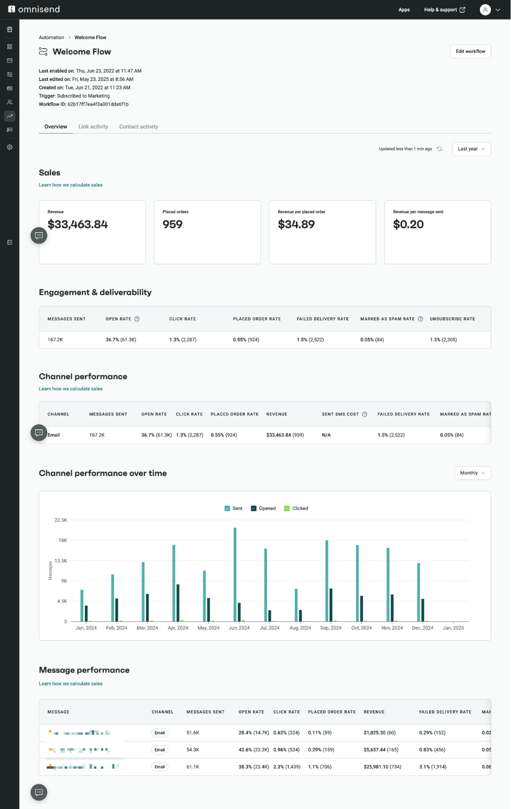Open the chat bubble below the Message performance table
Image resolution: width=511 pixels, height=809 pixels.
[39, 792]
